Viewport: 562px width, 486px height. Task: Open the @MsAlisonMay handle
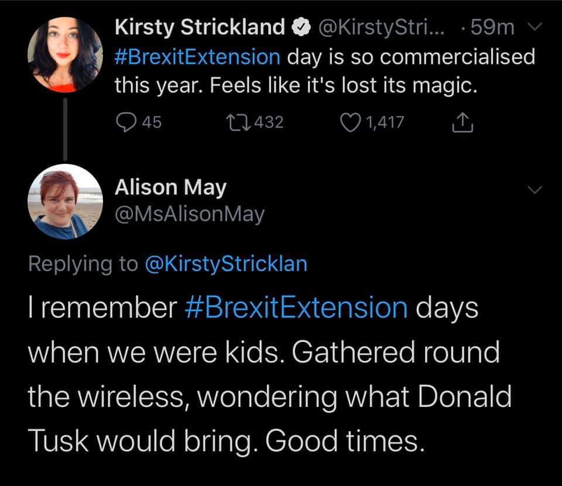coord(190,214)
